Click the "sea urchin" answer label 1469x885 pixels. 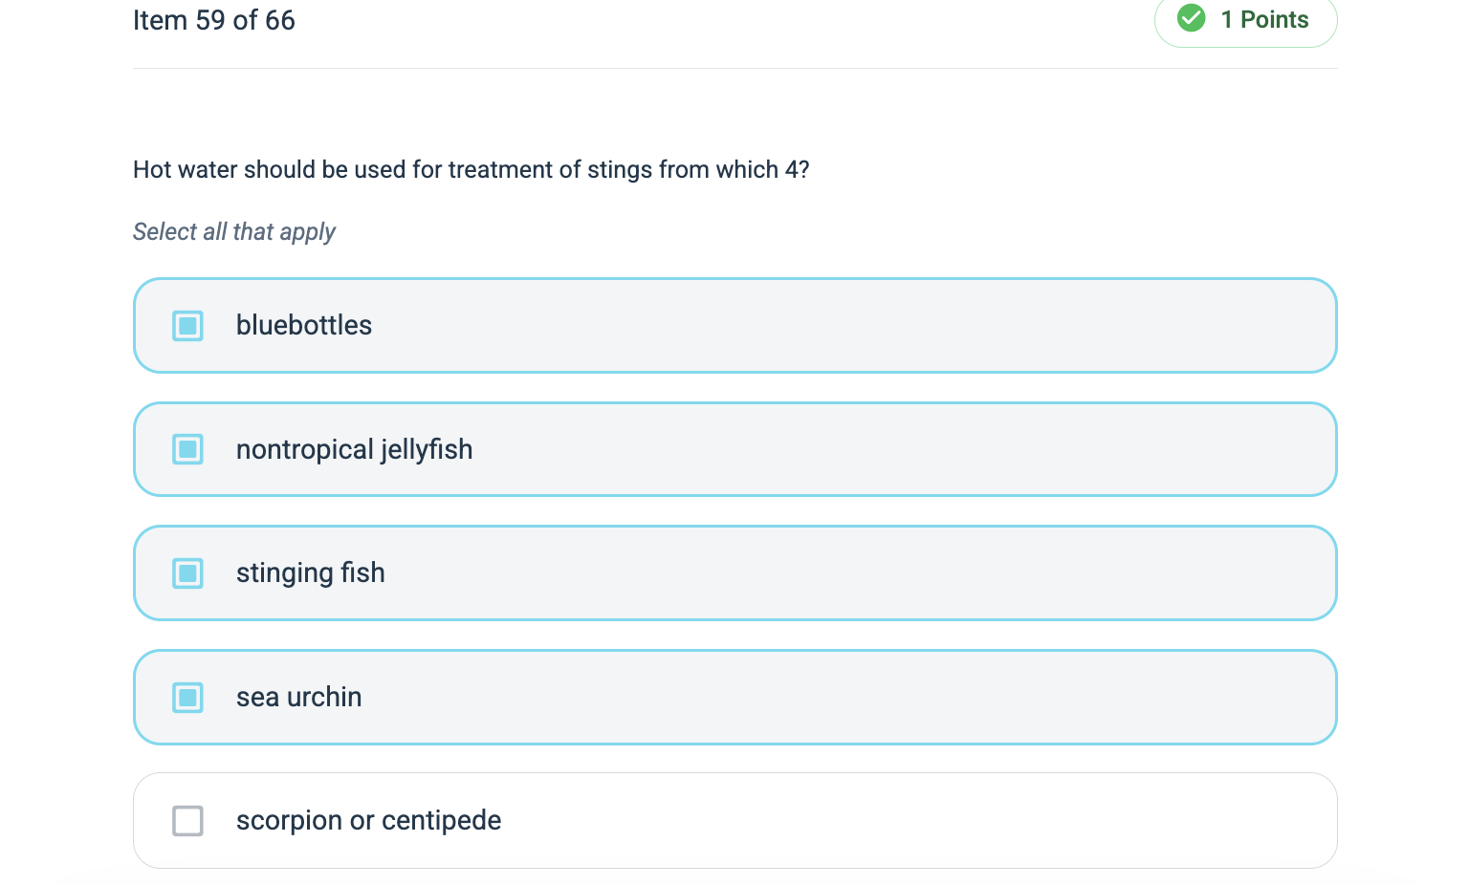click(x=298, y=698)
